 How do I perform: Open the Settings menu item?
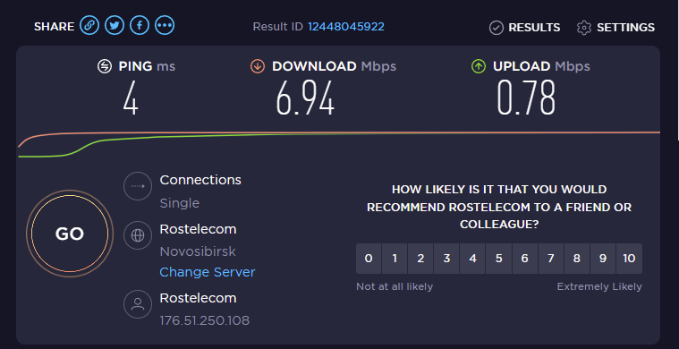pos(615,27)
